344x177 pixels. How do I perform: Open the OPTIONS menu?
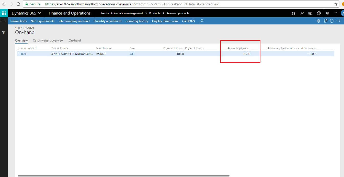188,21
